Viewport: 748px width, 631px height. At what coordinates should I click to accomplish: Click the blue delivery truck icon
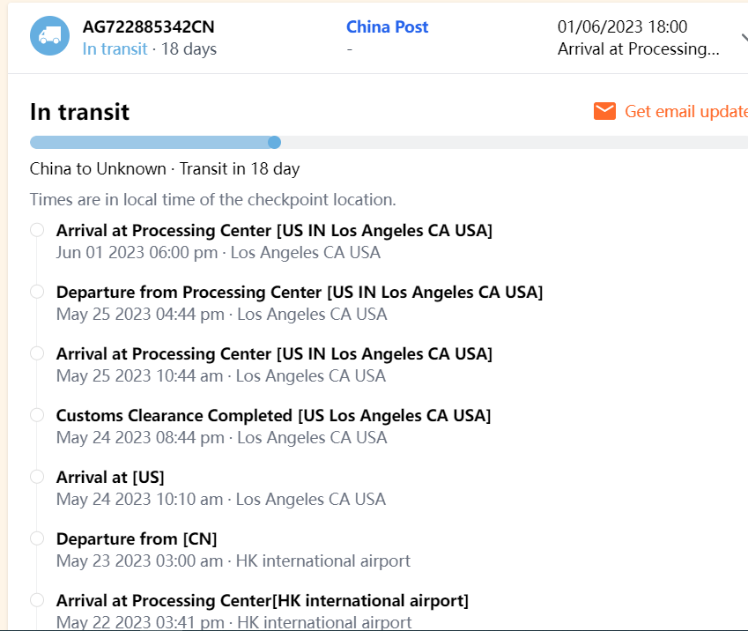point(49,36)
